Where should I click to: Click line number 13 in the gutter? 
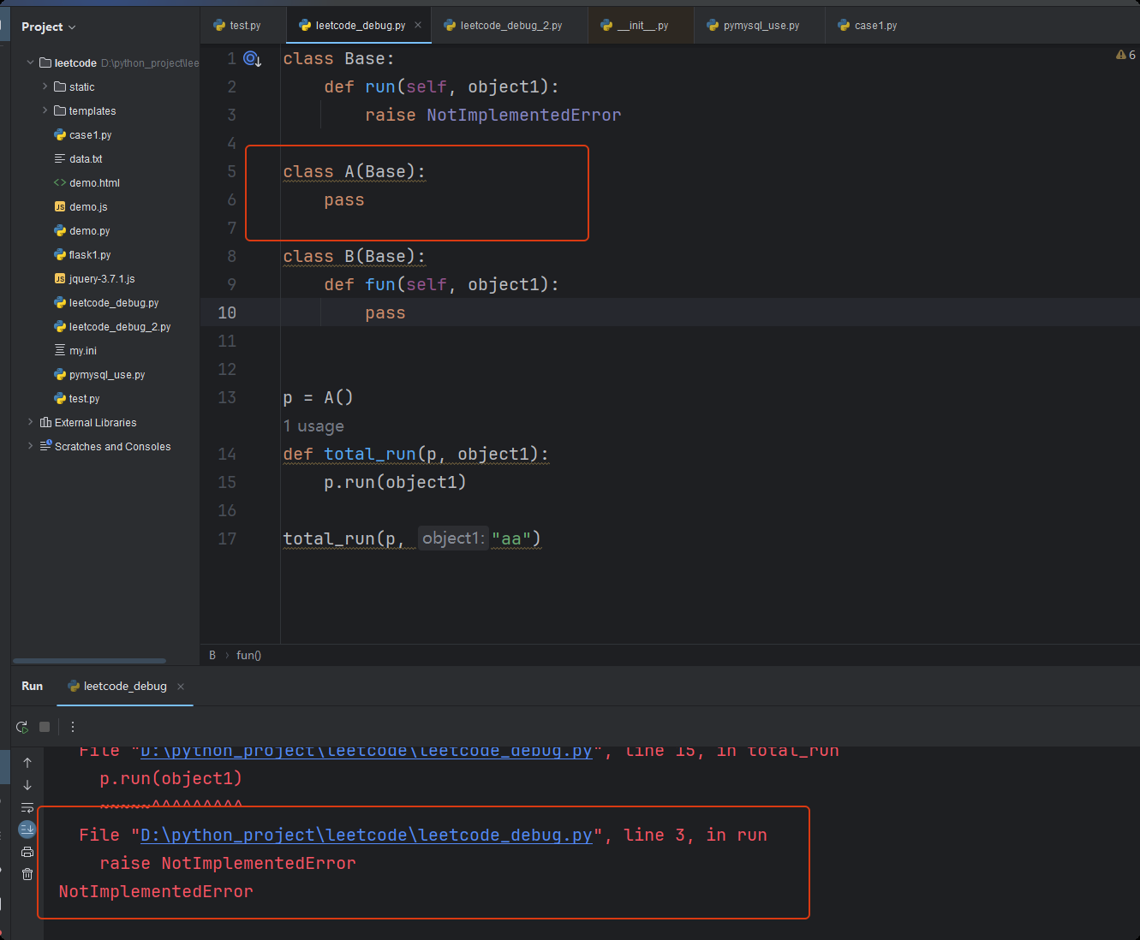coord(227,397)
